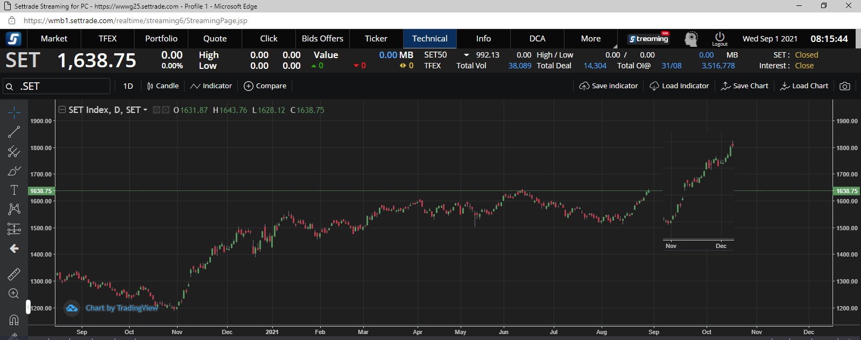
Task: Click the Chart by TradingView link
Action: 122,308
